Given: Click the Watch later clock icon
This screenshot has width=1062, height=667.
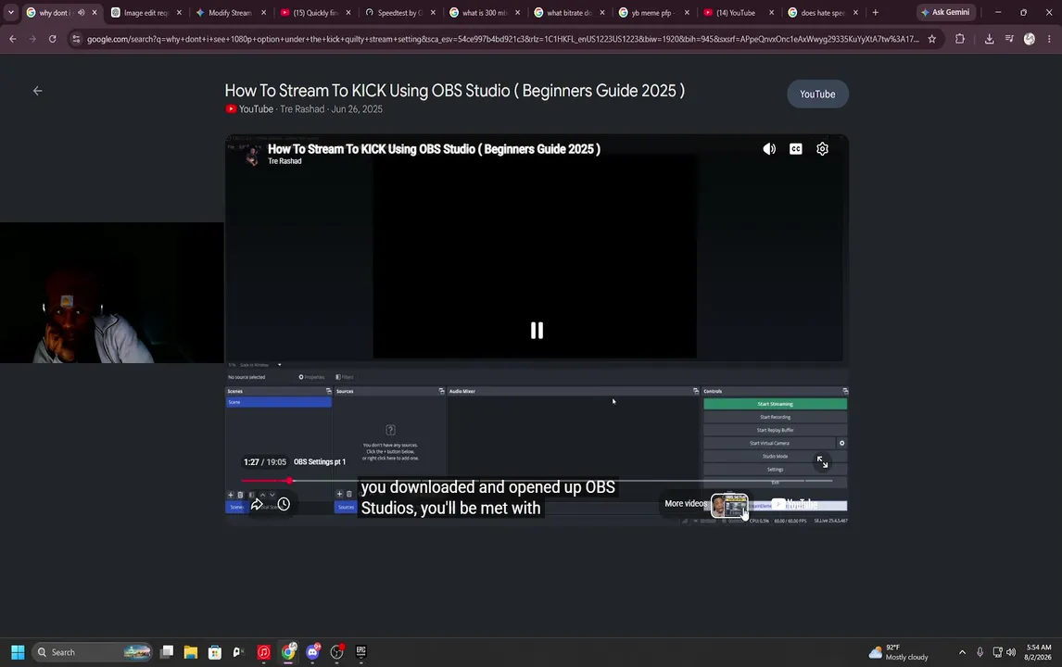Looking at the screenshot, I should coord(284,504).
